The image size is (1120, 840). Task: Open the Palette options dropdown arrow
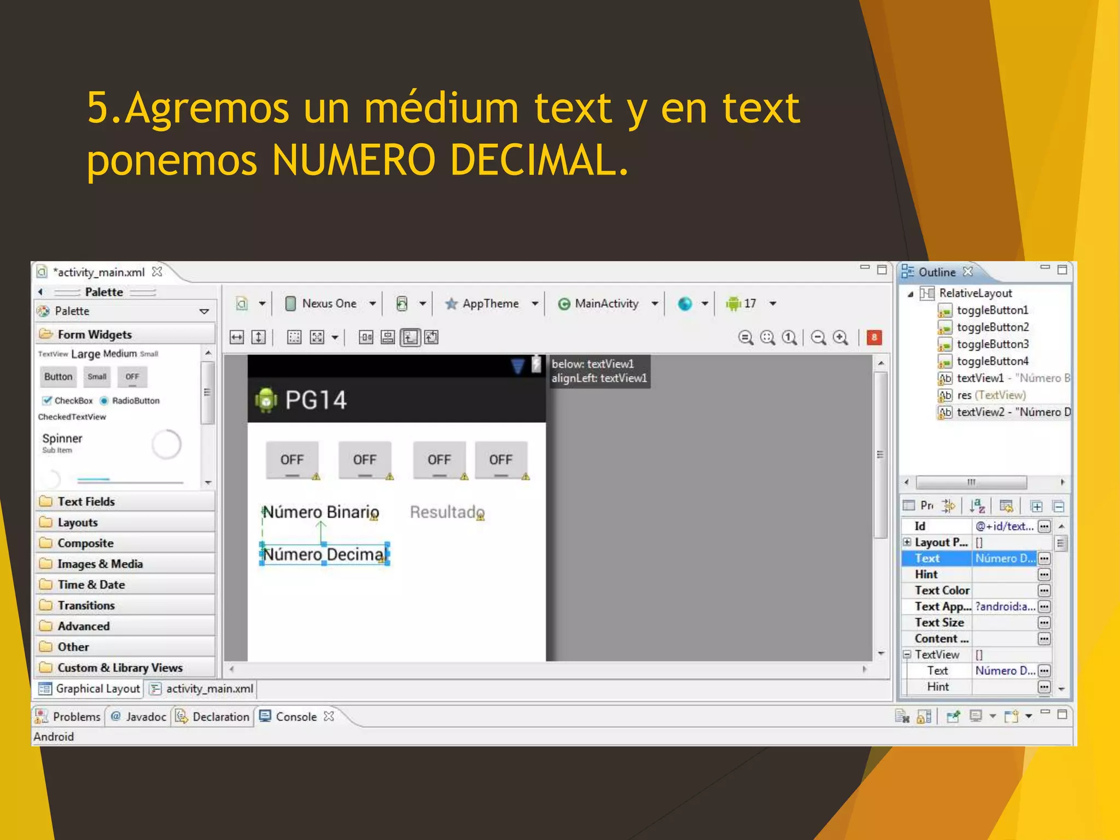[204, 311]
